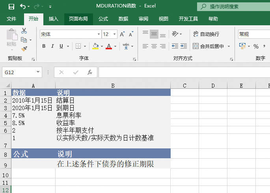Switch to the 公式 (Formulas) tab
Image resolution: width=270 pixels, height=193 pixels.
coord(103,19)
